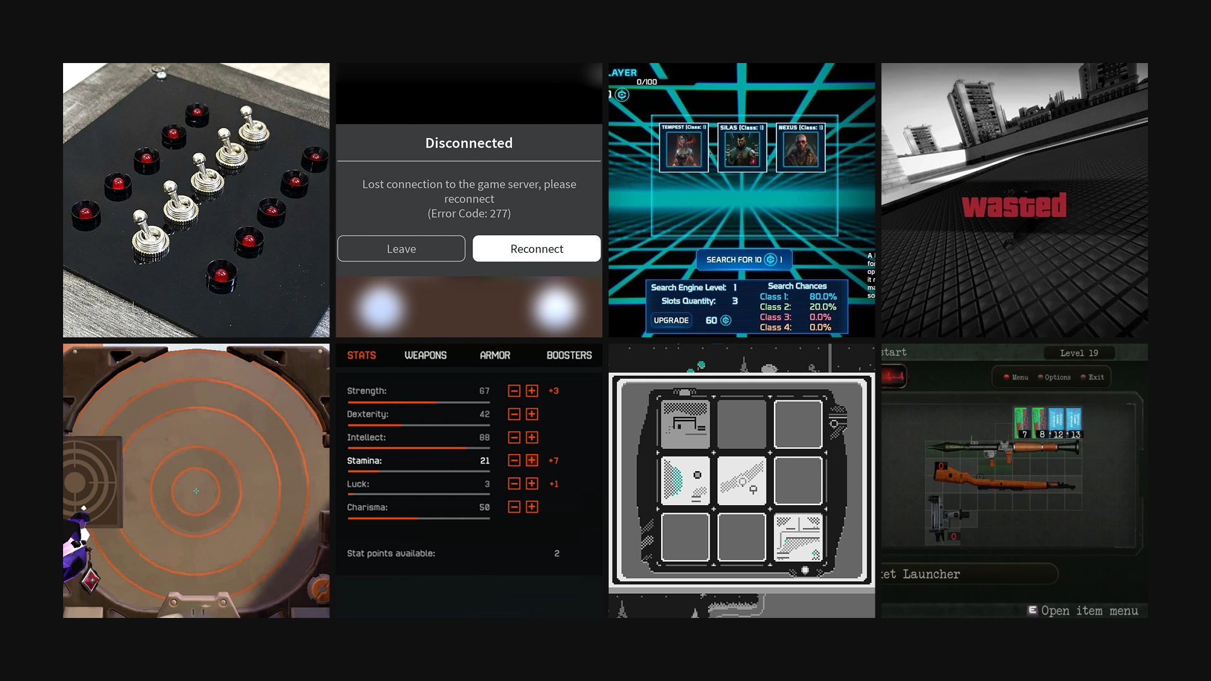Select the Rocket Launcher in the attaché case

coord(1002,448)
